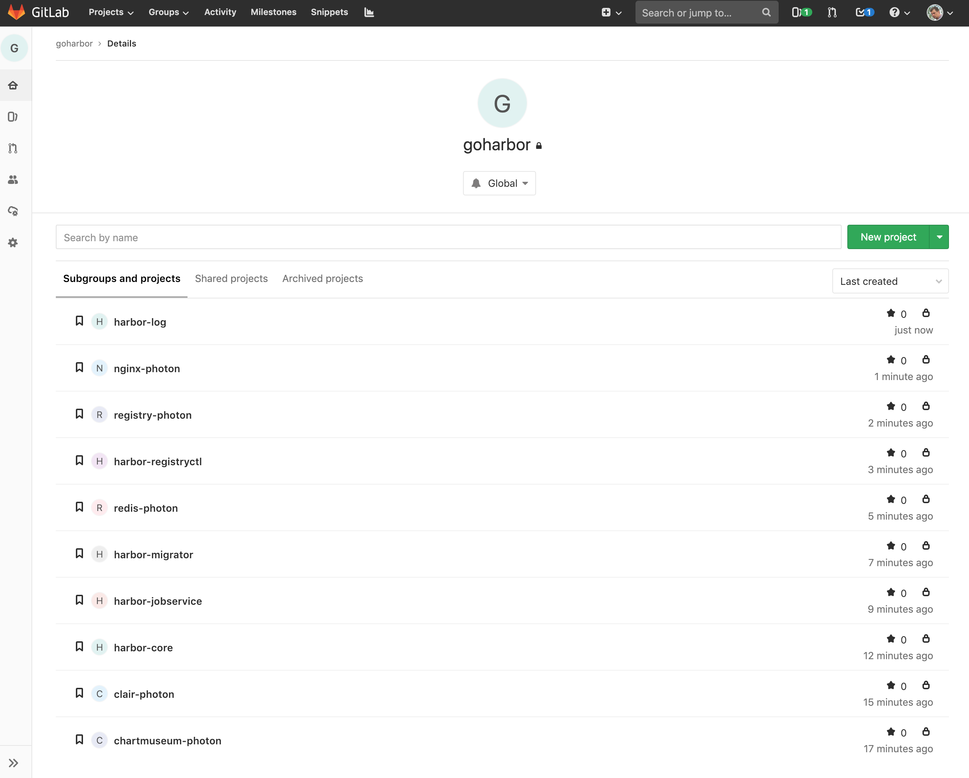
Task: Click the goharbor breadcrumb link
Action: click(x=74, y=44)
